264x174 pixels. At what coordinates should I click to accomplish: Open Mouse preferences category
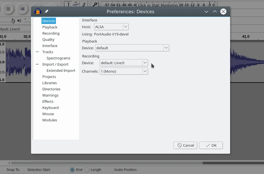(x=48, y=114)
